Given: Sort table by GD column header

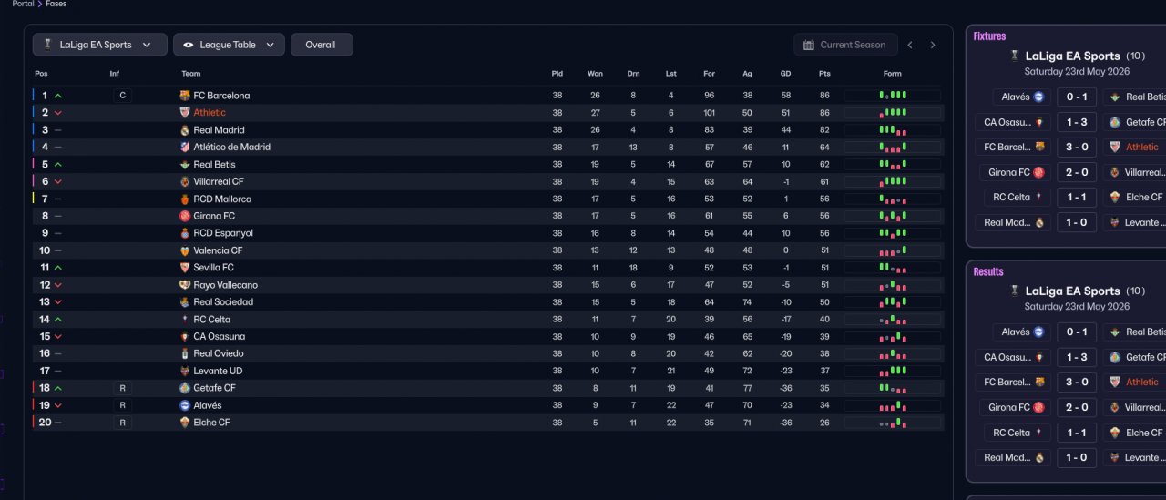Looking at the screenshot, I should click(785, 74).
